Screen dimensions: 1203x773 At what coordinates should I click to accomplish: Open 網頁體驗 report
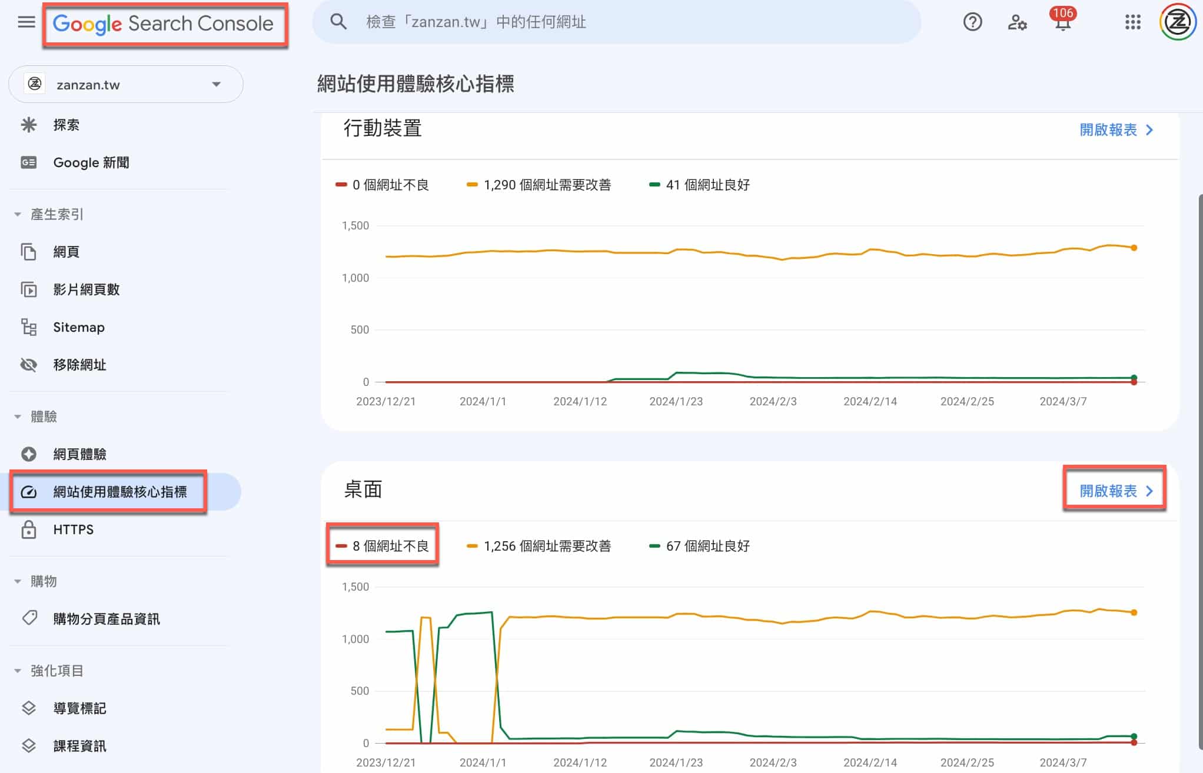[79, 454]
